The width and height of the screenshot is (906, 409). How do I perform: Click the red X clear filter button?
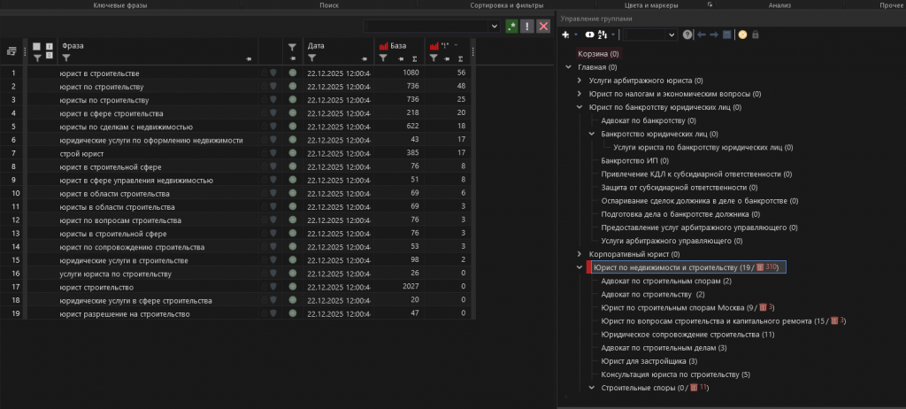pos(543,27)
